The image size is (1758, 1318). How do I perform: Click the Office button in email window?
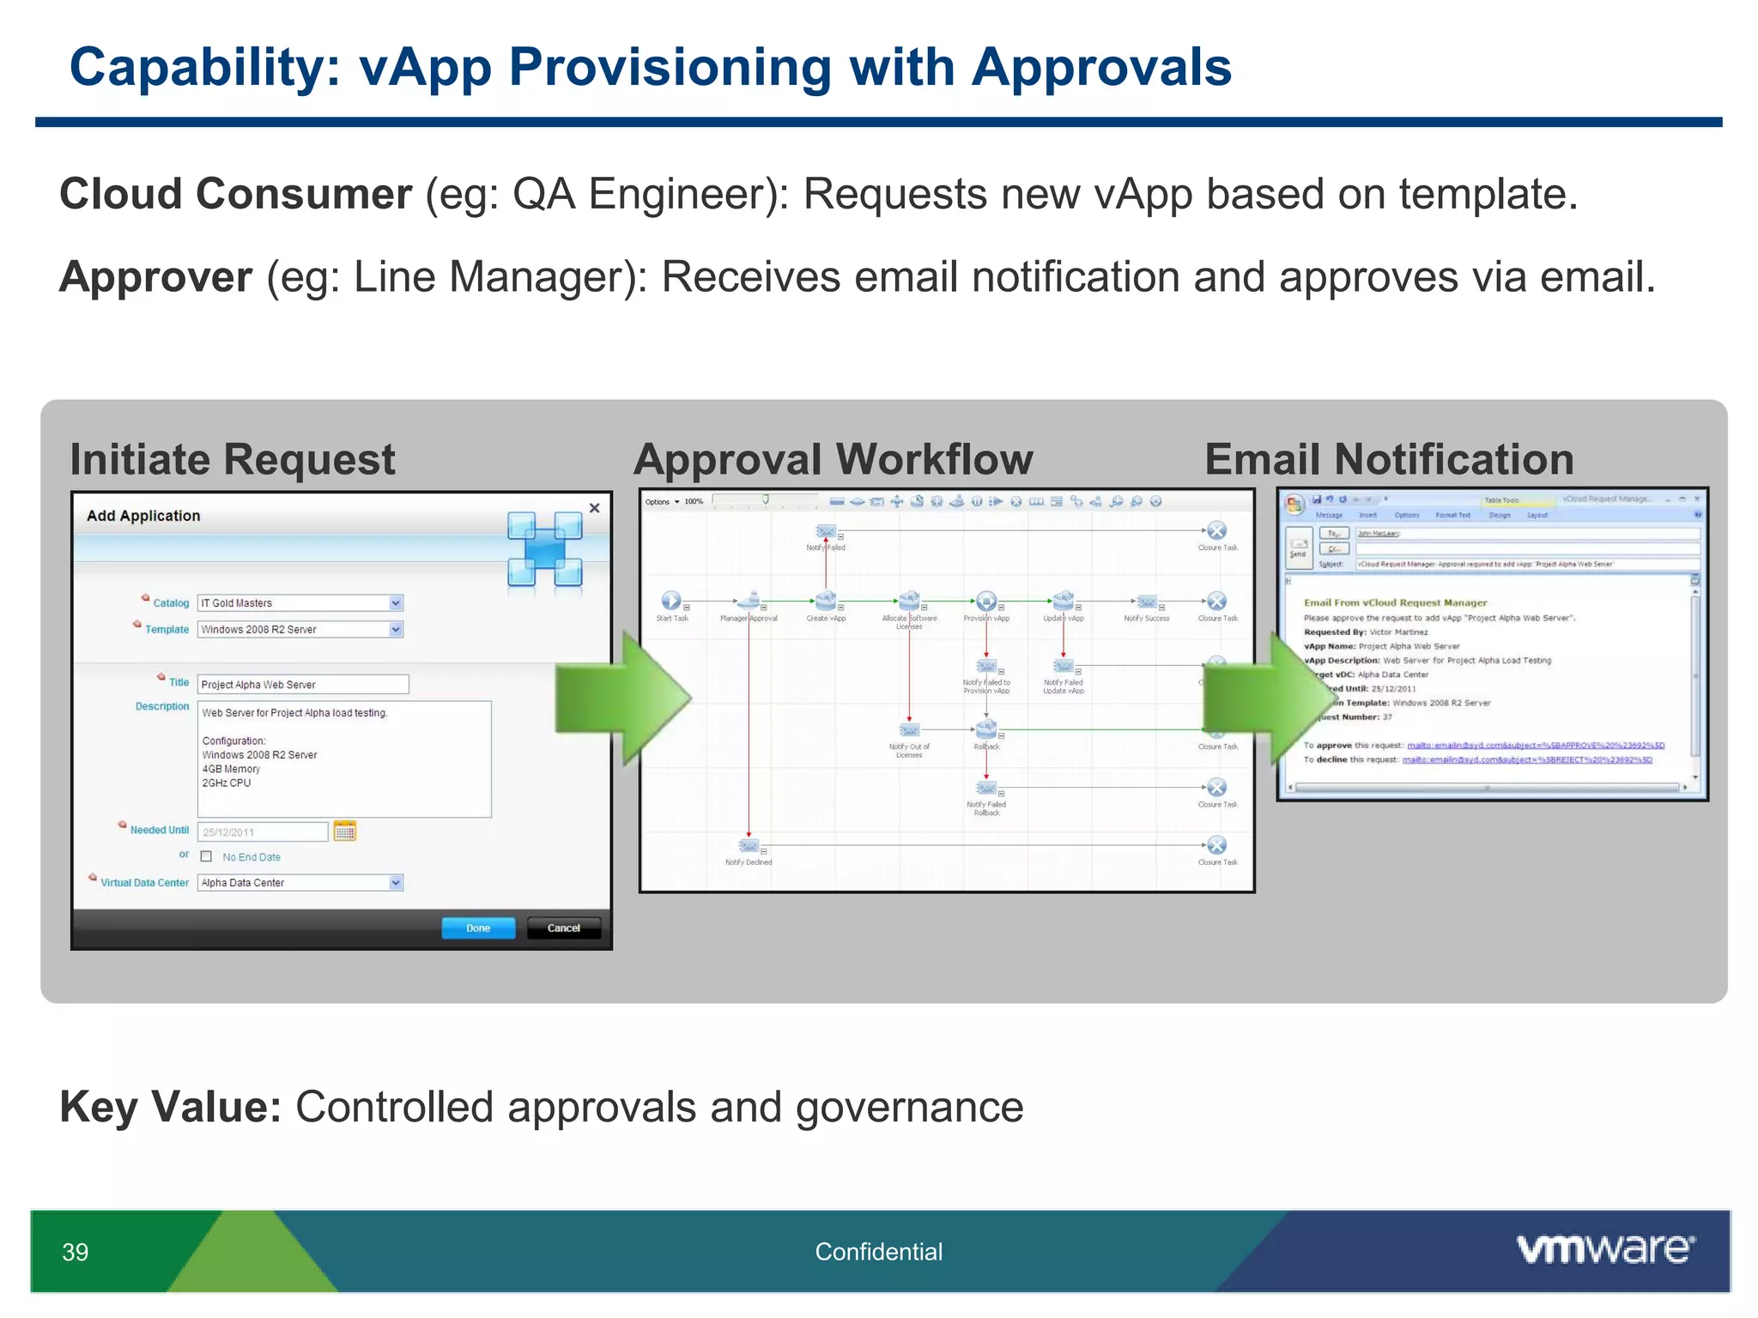(1294, 505)
